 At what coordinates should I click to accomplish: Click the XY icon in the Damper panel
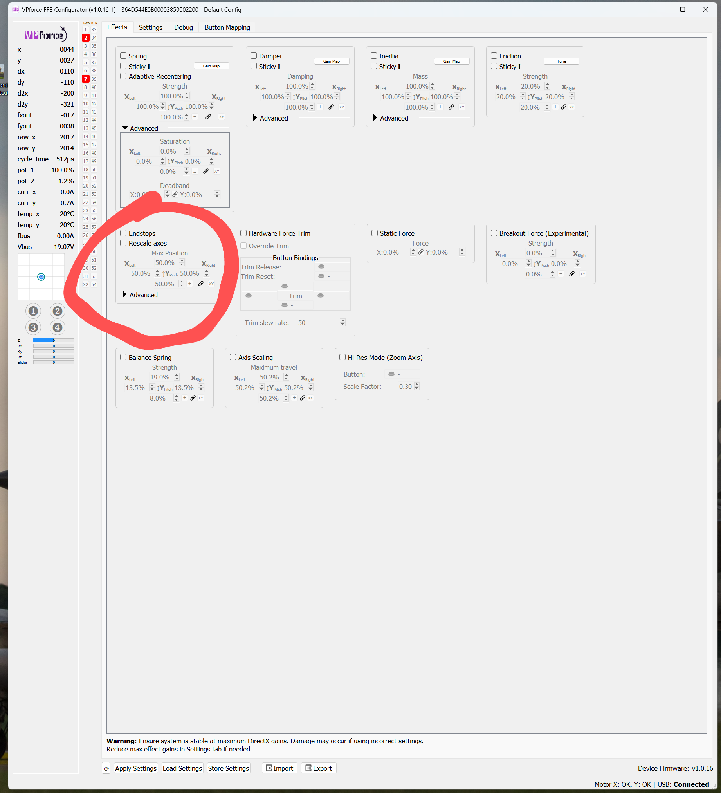(342, 107)
